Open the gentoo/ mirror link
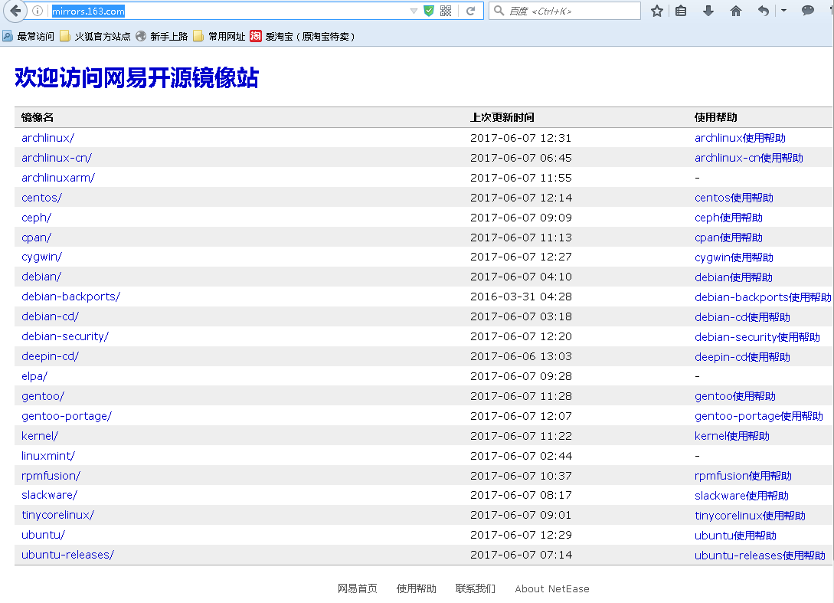The width and height of the screenshot is (834, 603). 43,396
